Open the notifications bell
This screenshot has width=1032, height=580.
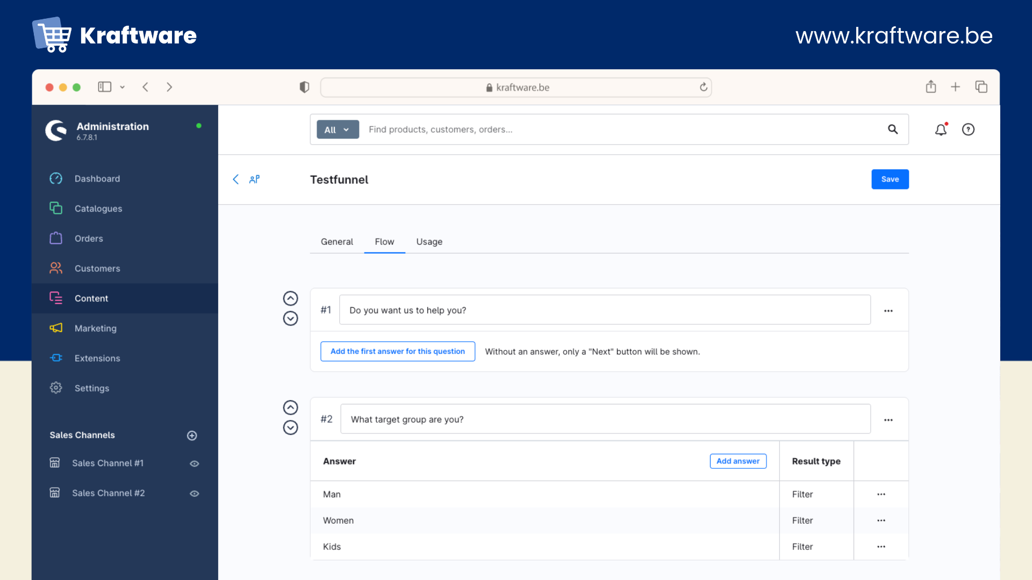coord(941,129)
